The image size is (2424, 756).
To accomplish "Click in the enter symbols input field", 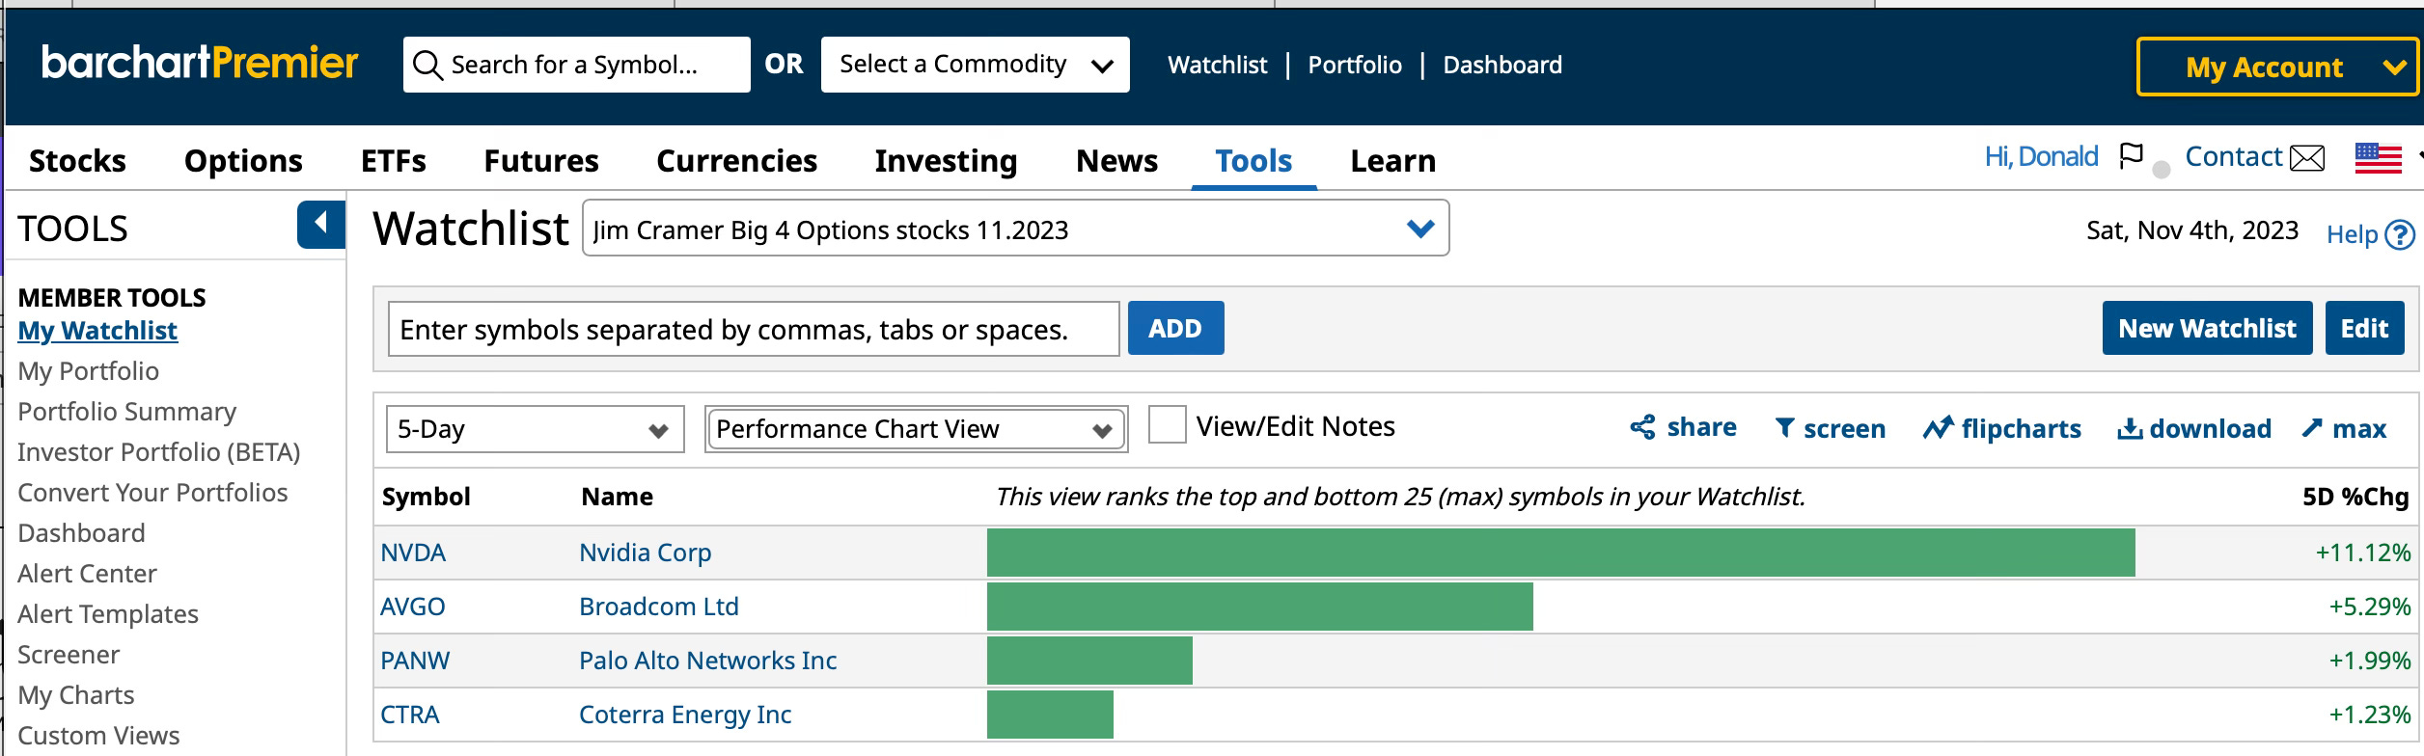I will point(754,329).
